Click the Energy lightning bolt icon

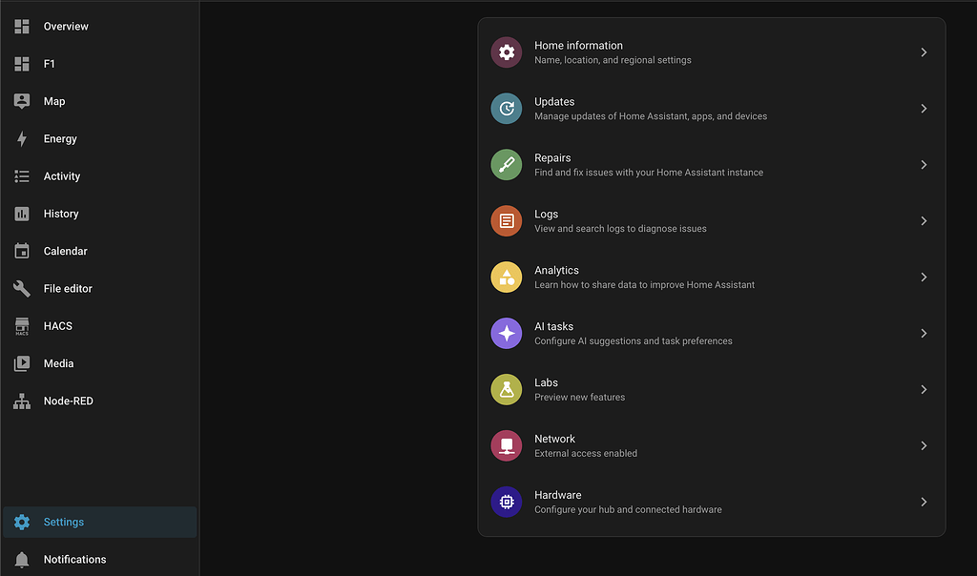coord(22,138)
